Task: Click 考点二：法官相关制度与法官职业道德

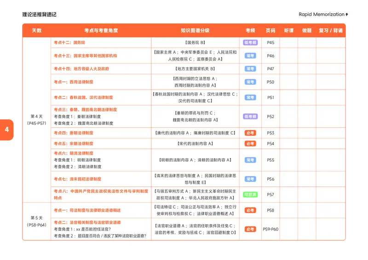Action: (x=87, y=222)
